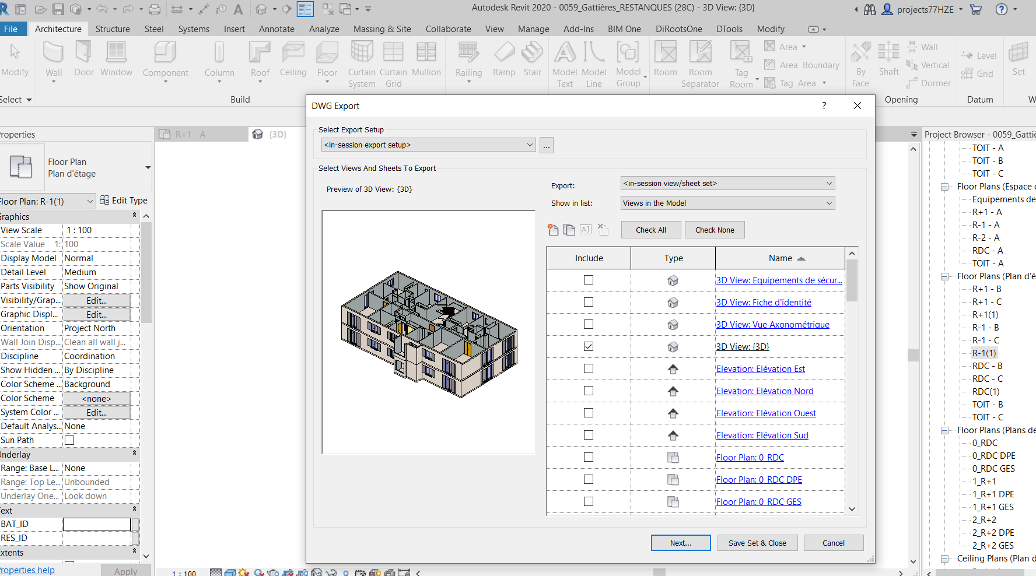Screen dimensions: 1036x576
Task: Open the Floor Plan: 0_RDC link
Action: point(750,457)
